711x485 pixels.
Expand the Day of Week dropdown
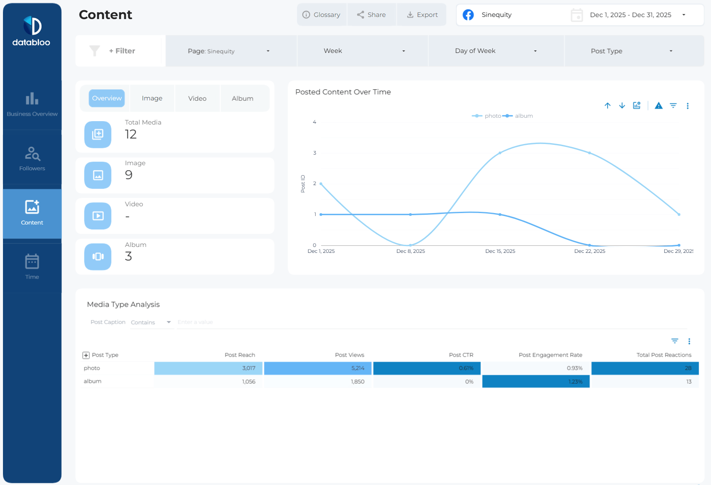click(496, 51)
